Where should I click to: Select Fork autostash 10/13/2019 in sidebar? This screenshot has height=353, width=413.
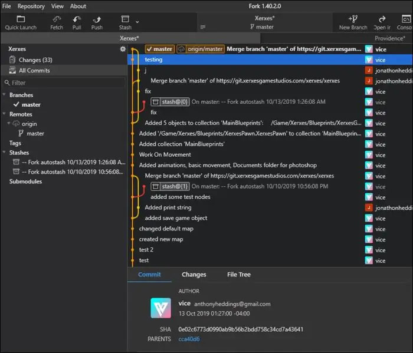point(69,162)
